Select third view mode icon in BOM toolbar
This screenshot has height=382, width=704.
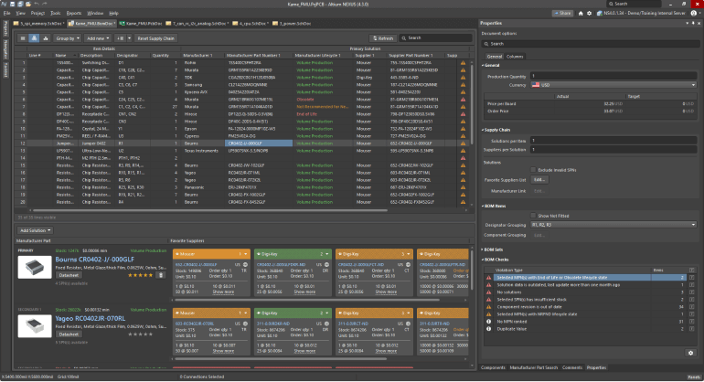click(x=45, y=38)
